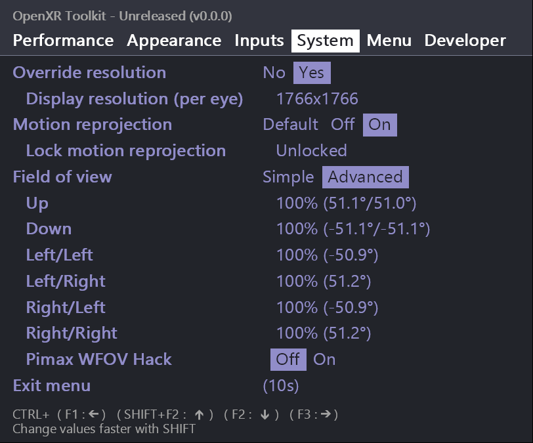This screenshot has height=443, width=533.
Task: Select Simple Field of view mode
Action: coord(288,177)
